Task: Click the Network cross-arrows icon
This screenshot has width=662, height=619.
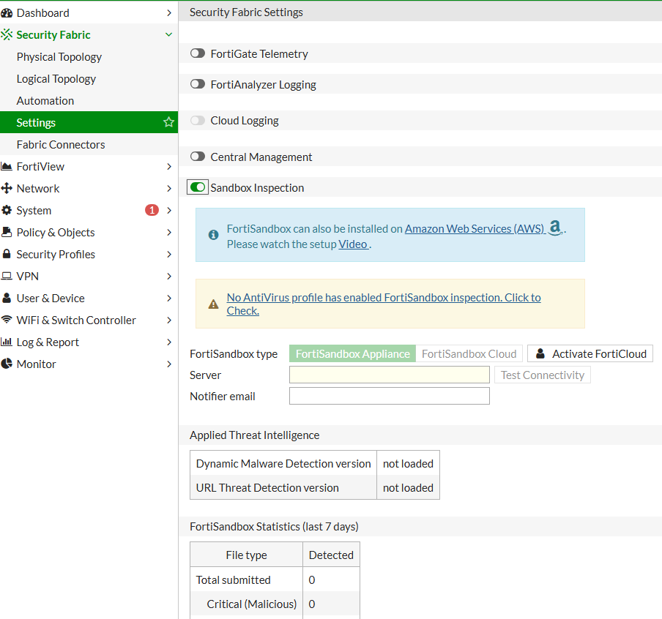Action: (7, 188)
